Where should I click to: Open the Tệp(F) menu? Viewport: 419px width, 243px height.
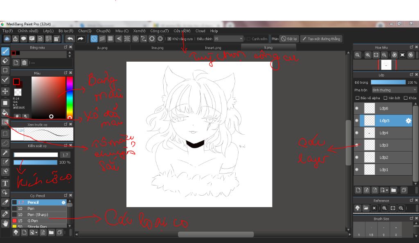[x=7, y=31]
